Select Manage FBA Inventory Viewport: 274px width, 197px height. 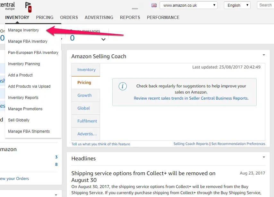pyautogui.click(x=28, y=41)
